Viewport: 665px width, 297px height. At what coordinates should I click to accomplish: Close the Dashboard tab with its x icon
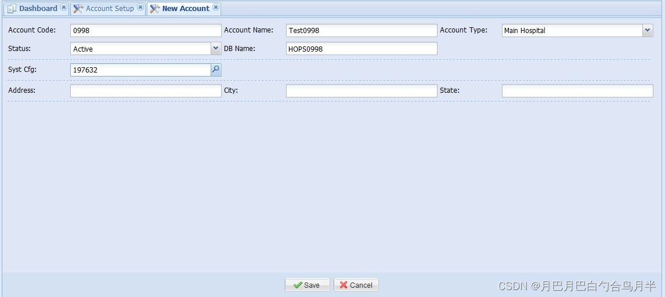click(64, 7)
